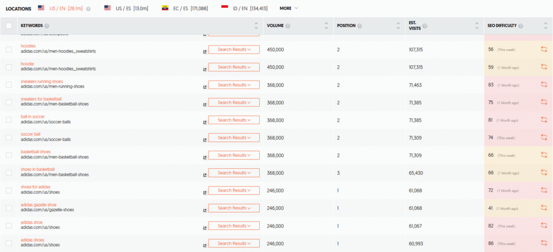553x252 pixels.
Task: Refresh SEO difficulty for ball in soccer
Action: coord(544,120)
